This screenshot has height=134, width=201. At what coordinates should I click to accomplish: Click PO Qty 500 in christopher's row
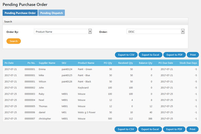pos(110,119)
